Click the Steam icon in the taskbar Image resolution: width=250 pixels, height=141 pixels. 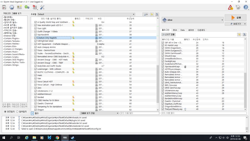tap(73, 138)
